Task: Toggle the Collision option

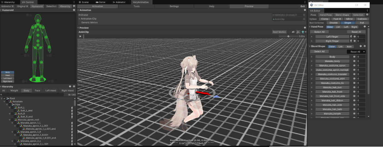Action: tap(362, 19)
